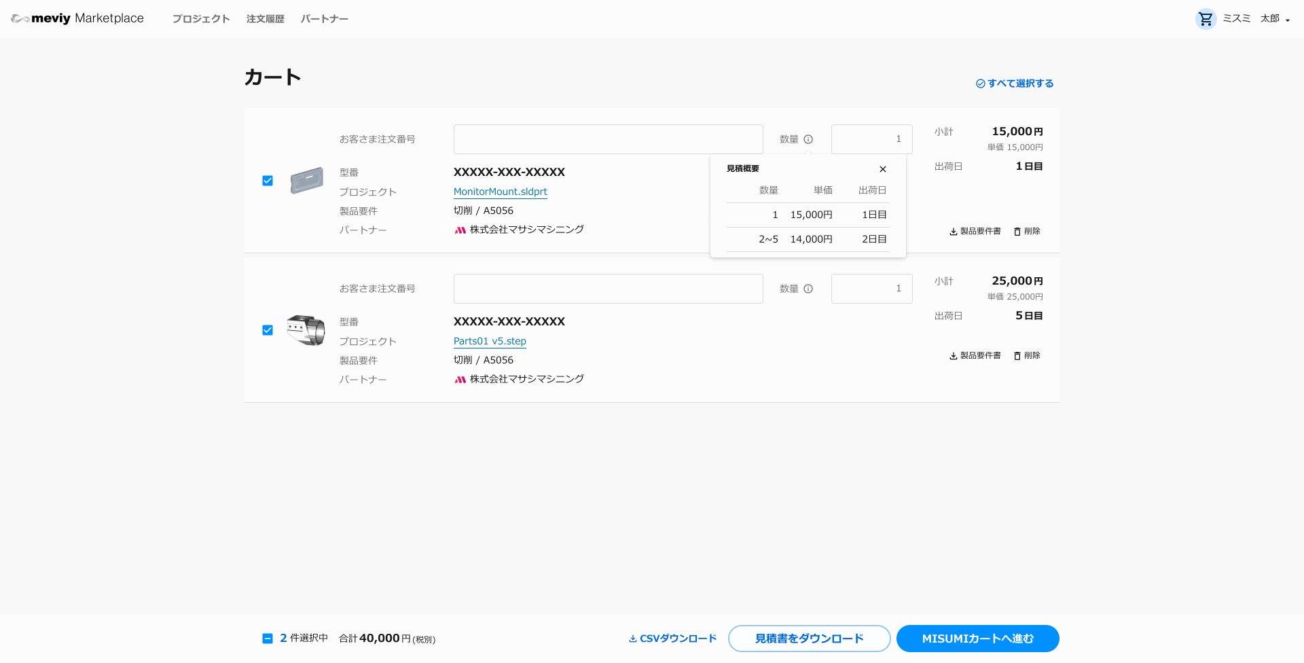Click the 数量 info icon for Parts01 item

coord(808,289)
